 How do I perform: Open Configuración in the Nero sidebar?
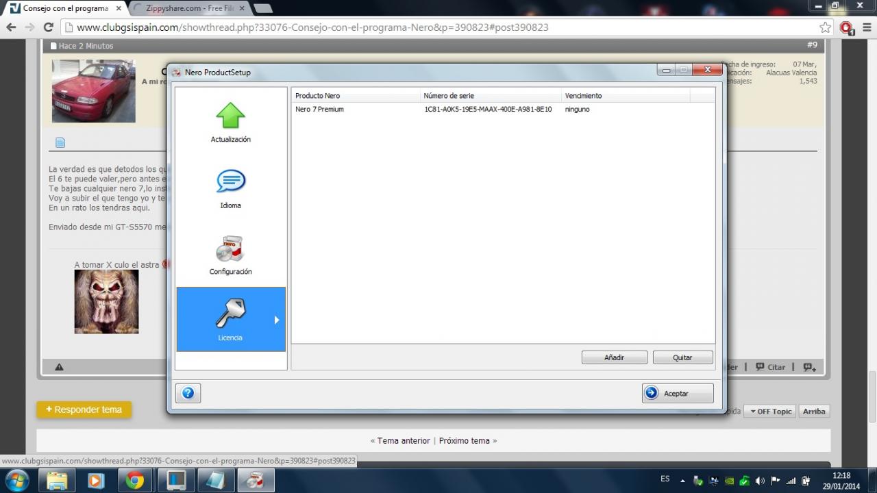[x=230, y=255]
